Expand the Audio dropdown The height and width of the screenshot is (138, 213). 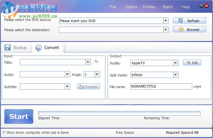point(67,74)
